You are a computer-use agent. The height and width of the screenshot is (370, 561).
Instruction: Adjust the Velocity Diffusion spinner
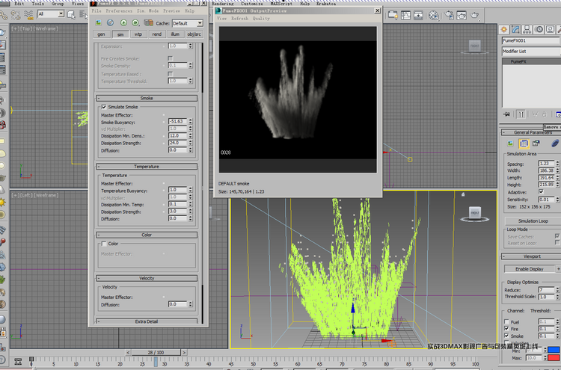190,304
